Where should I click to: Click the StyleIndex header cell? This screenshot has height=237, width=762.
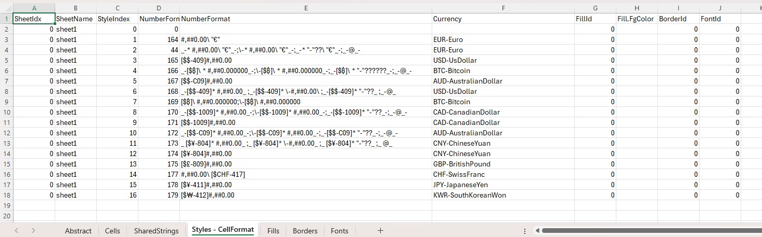coord(117,19)
